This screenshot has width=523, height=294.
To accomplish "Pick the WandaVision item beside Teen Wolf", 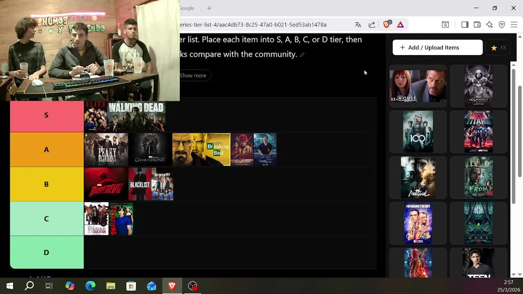I will point(418,263).
